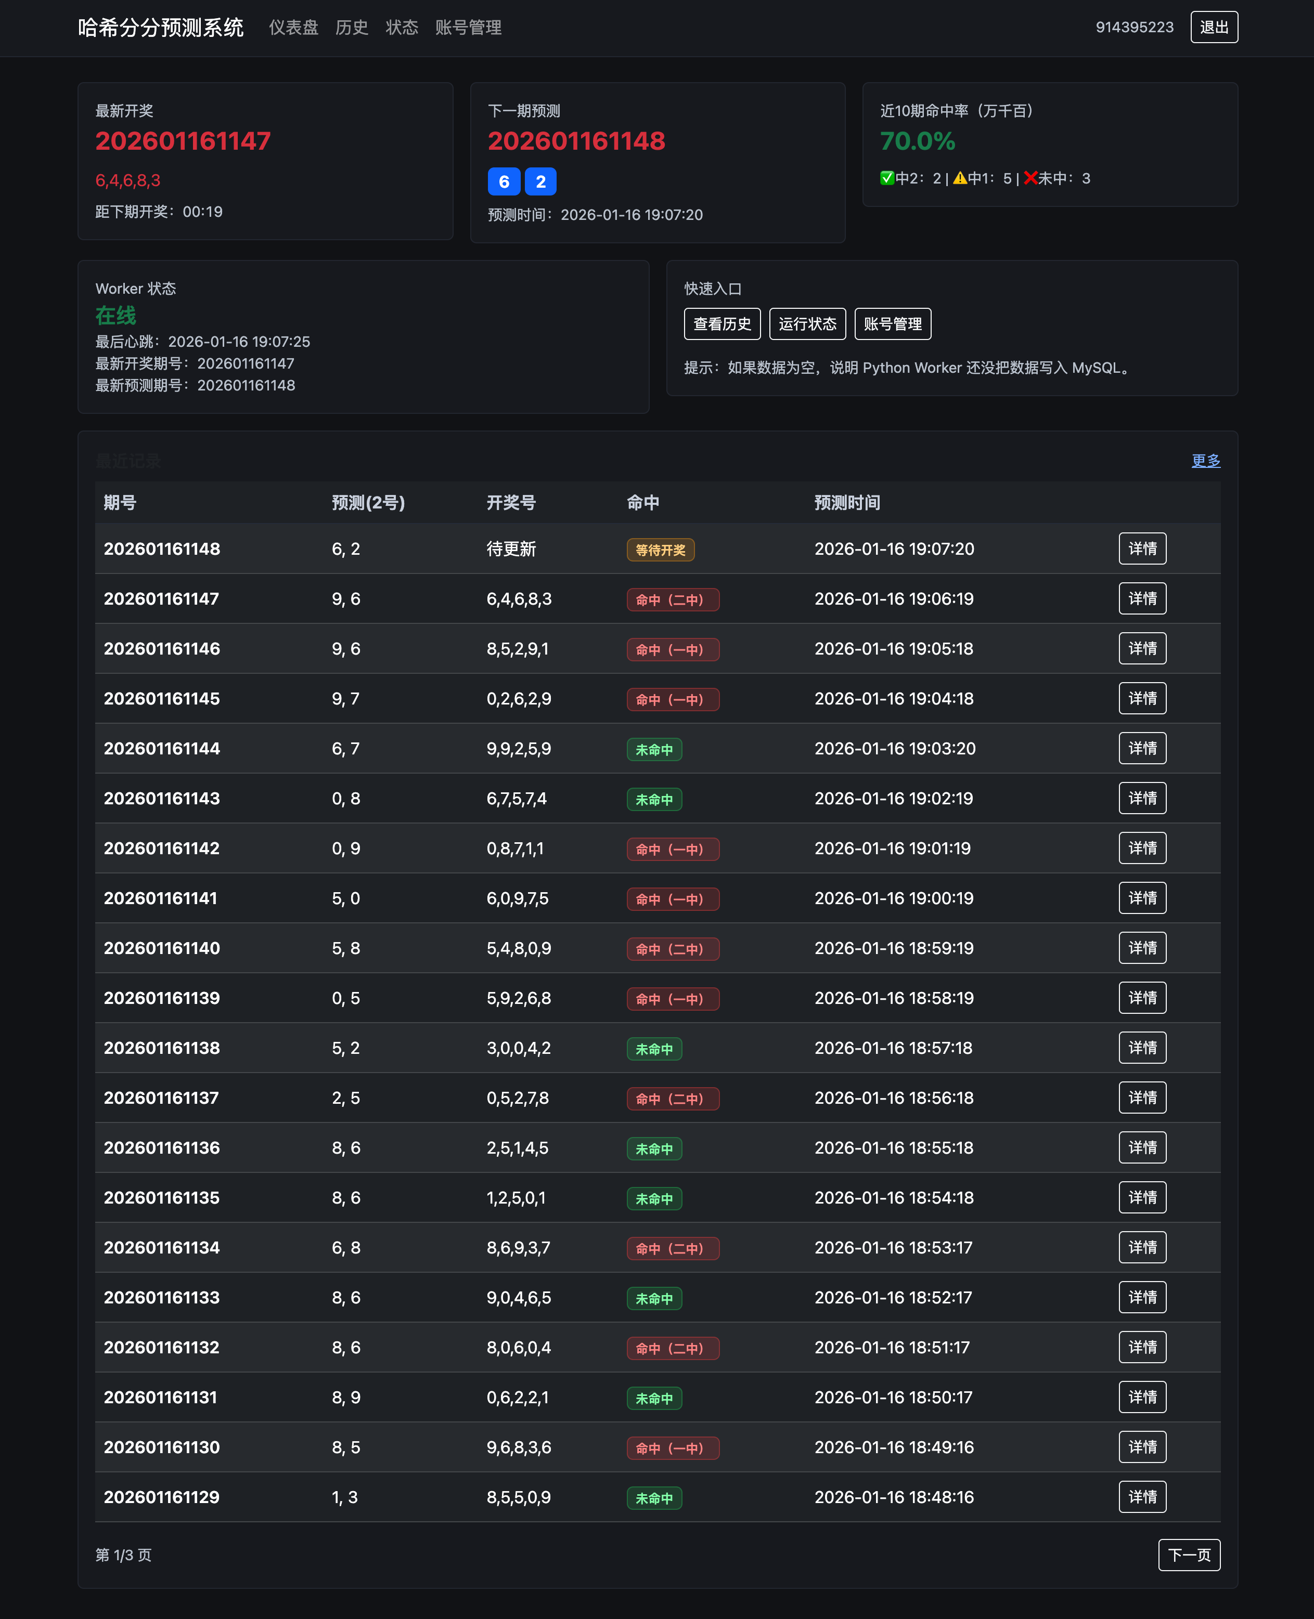Viewport: 1314px width, 1619px height.
Task: Click the 未命中 badge on row 202601161144
Action: (x=654, y=749)
